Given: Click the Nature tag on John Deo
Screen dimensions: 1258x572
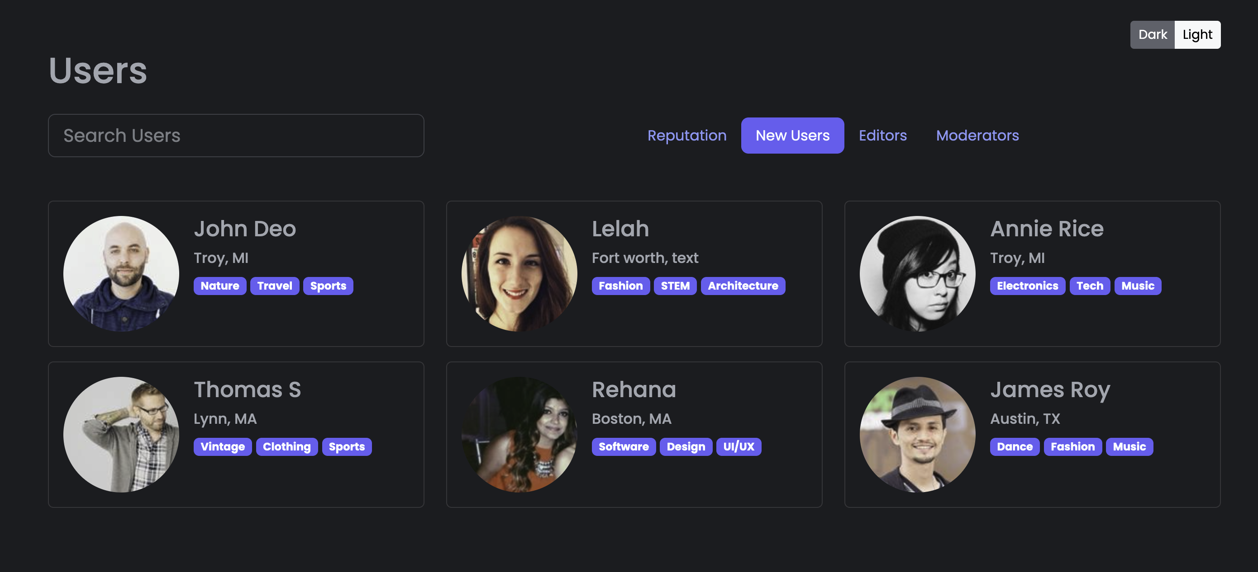Looking at the screenshot, I should (x=220, y=286).
